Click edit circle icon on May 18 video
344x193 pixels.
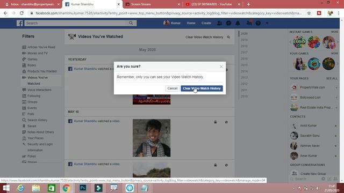coord(226,122)
